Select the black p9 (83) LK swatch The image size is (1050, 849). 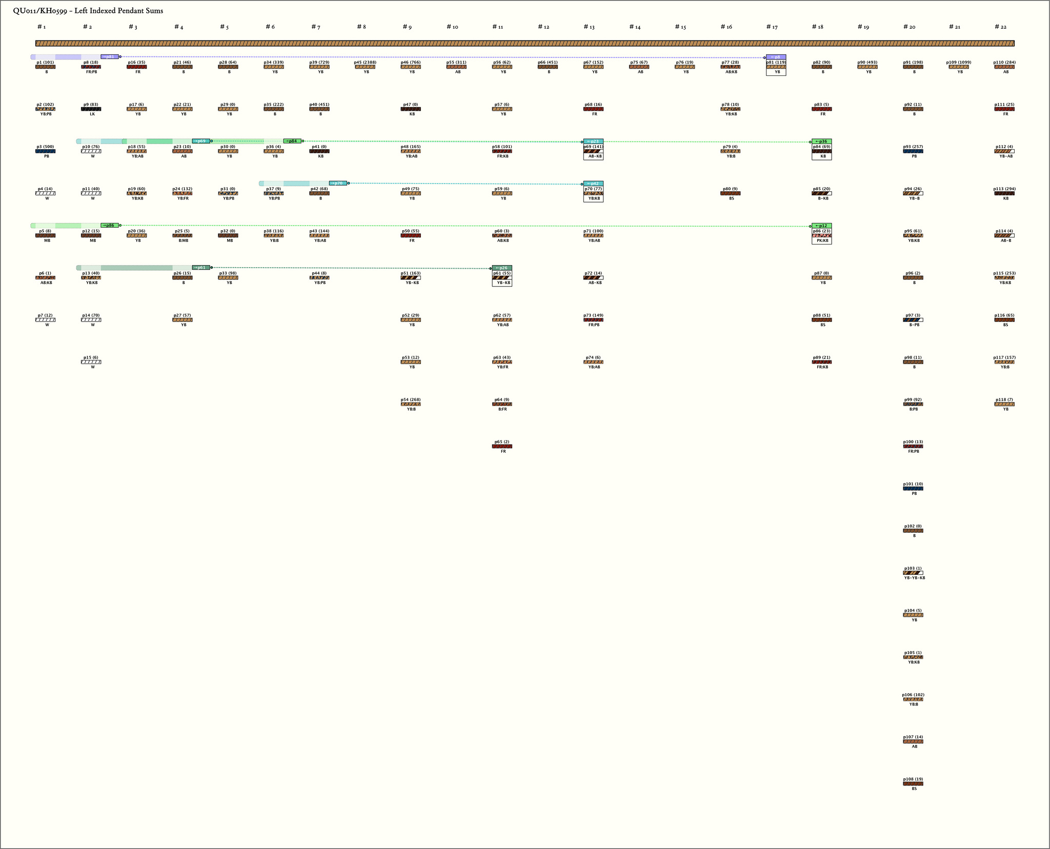[x=91, y=109]
